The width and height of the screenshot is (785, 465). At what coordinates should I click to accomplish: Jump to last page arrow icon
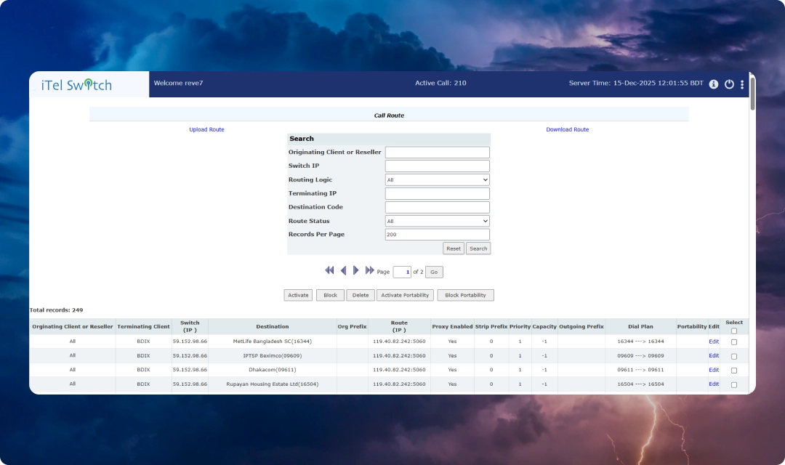tap(370, 270)
